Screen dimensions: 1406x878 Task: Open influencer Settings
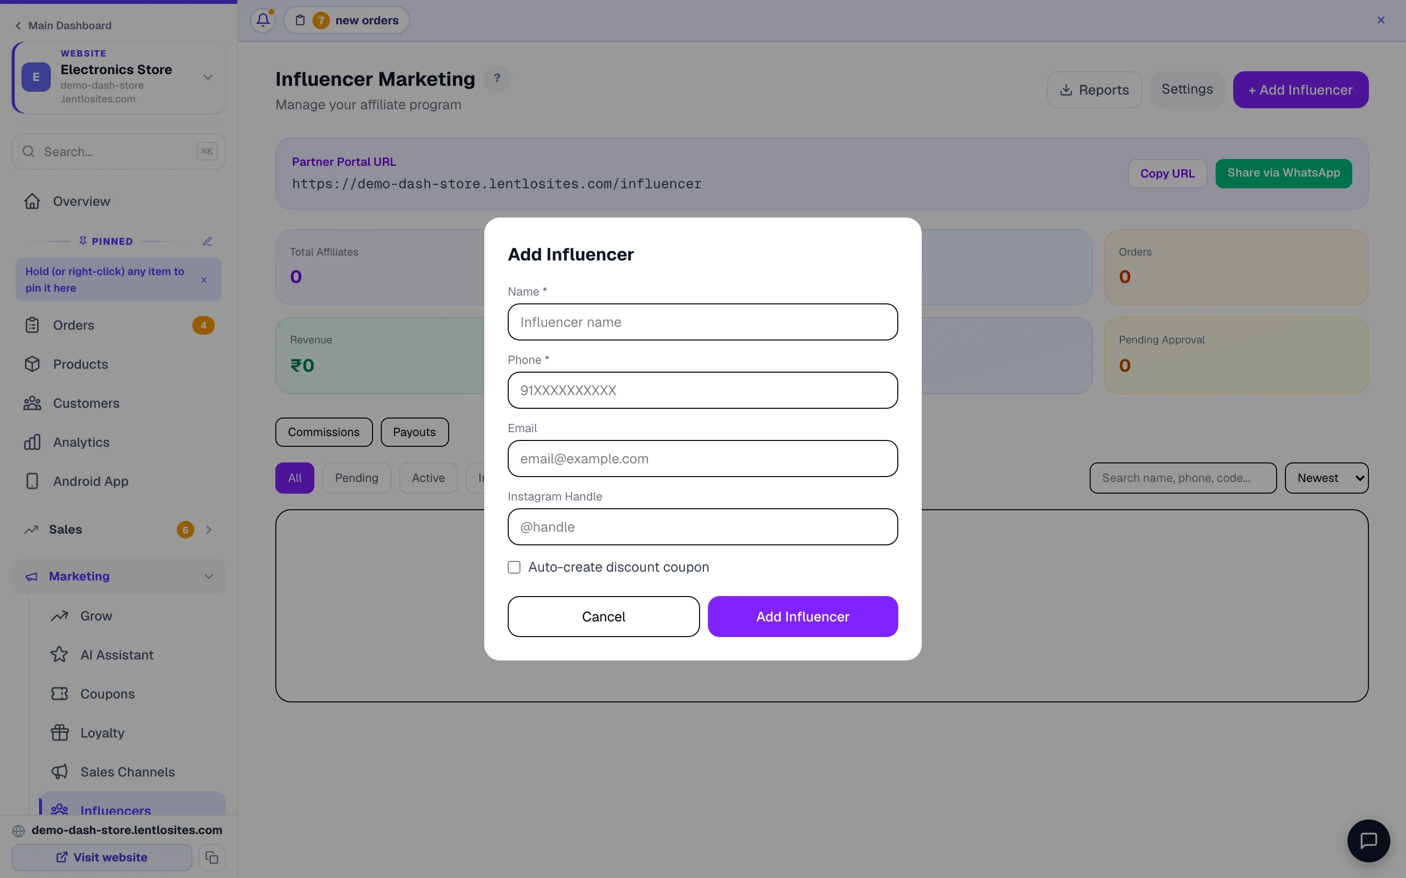(1187, 89)
